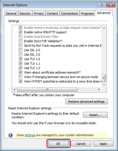Click the vertical scrollbar thumb
Viewport: 118px width, 151px height.
[104, 78]
